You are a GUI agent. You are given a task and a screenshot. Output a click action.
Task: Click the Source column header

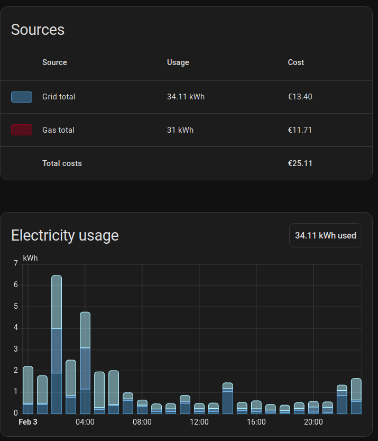54,62
